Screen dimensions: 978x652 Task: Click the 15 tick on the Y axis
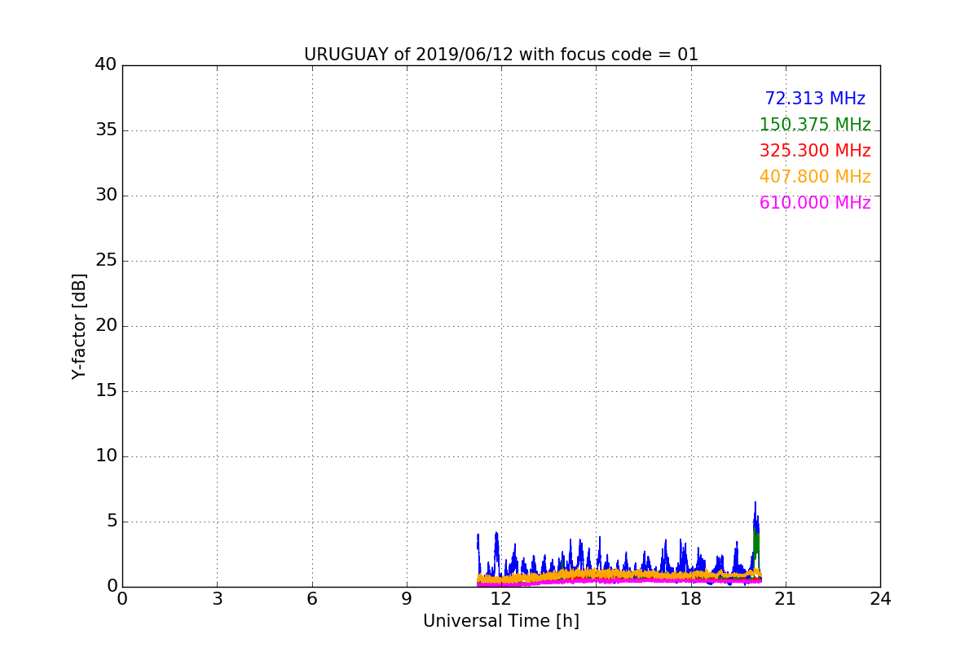click(106, 391)
